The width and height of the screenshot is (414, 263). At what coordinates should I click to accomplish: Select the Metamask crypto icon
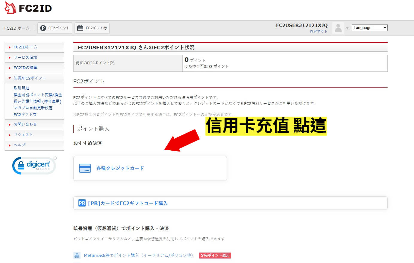coord(77,255)
